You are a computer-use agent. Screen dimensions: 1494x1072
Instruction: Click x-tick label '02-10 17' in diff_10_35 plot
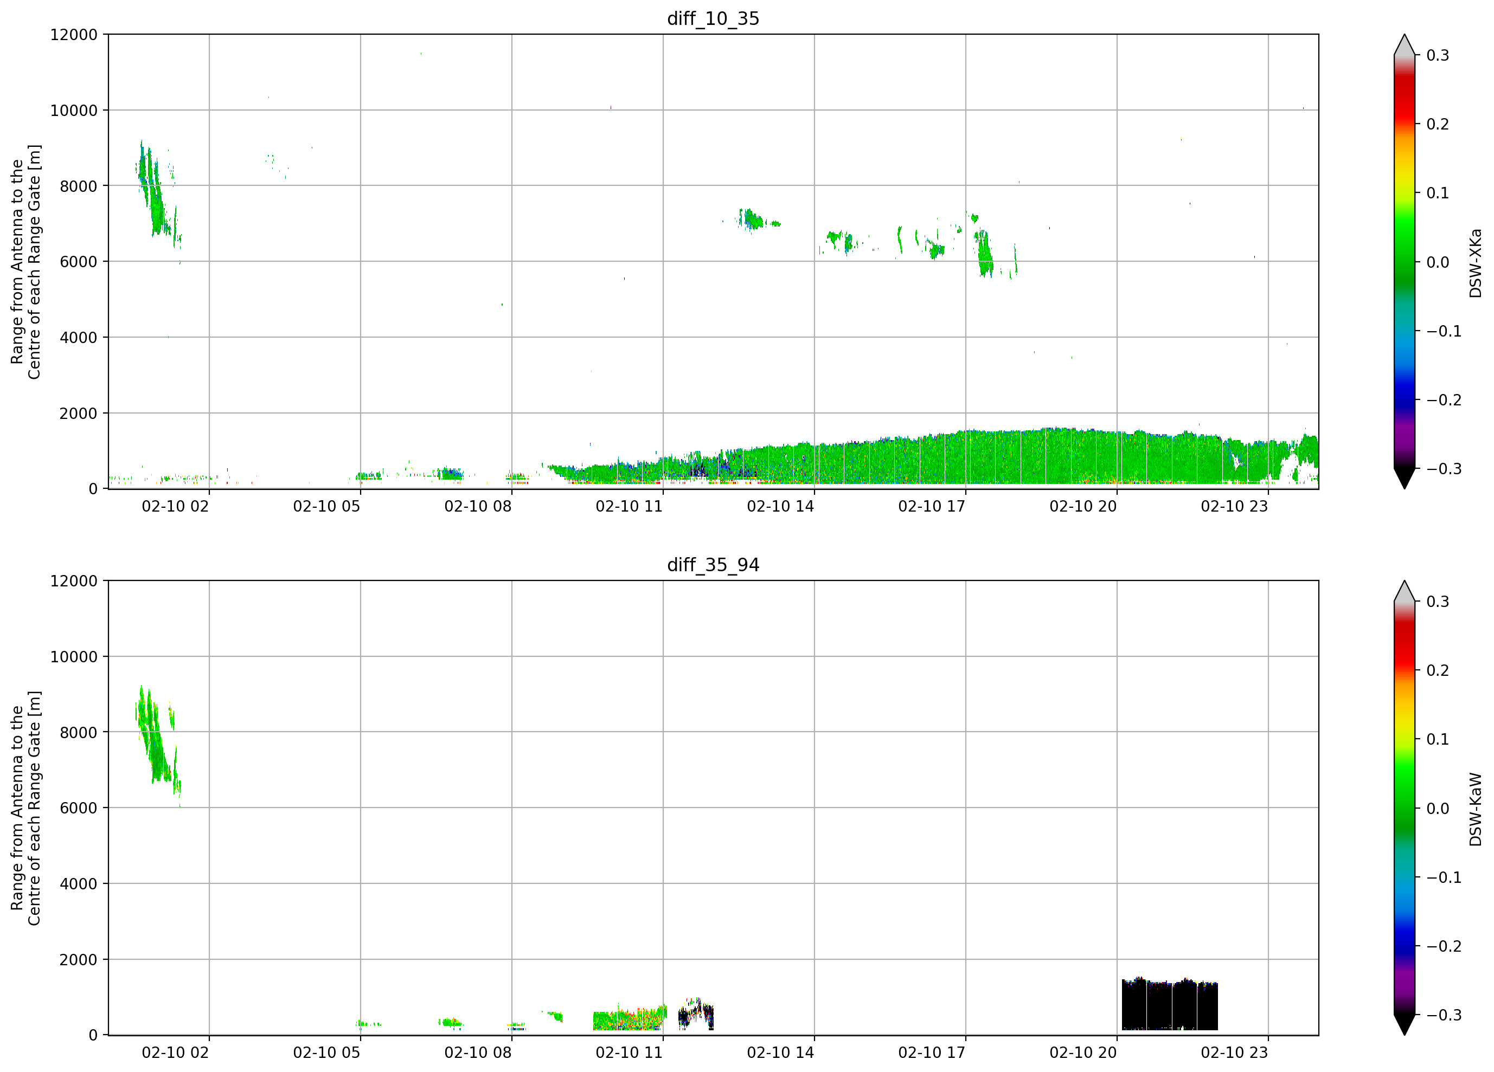coord(932,506)
